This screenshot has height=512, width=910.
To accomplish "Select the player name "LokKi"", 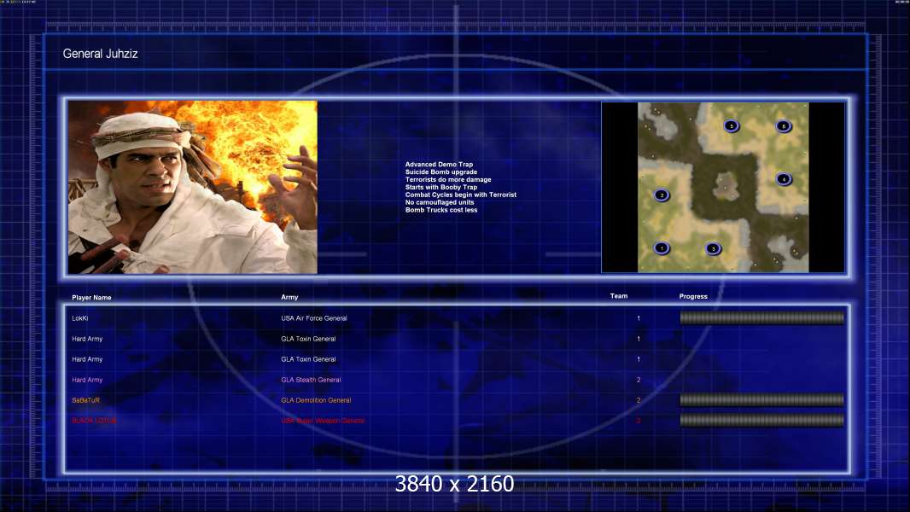I will tap(80, 318).
